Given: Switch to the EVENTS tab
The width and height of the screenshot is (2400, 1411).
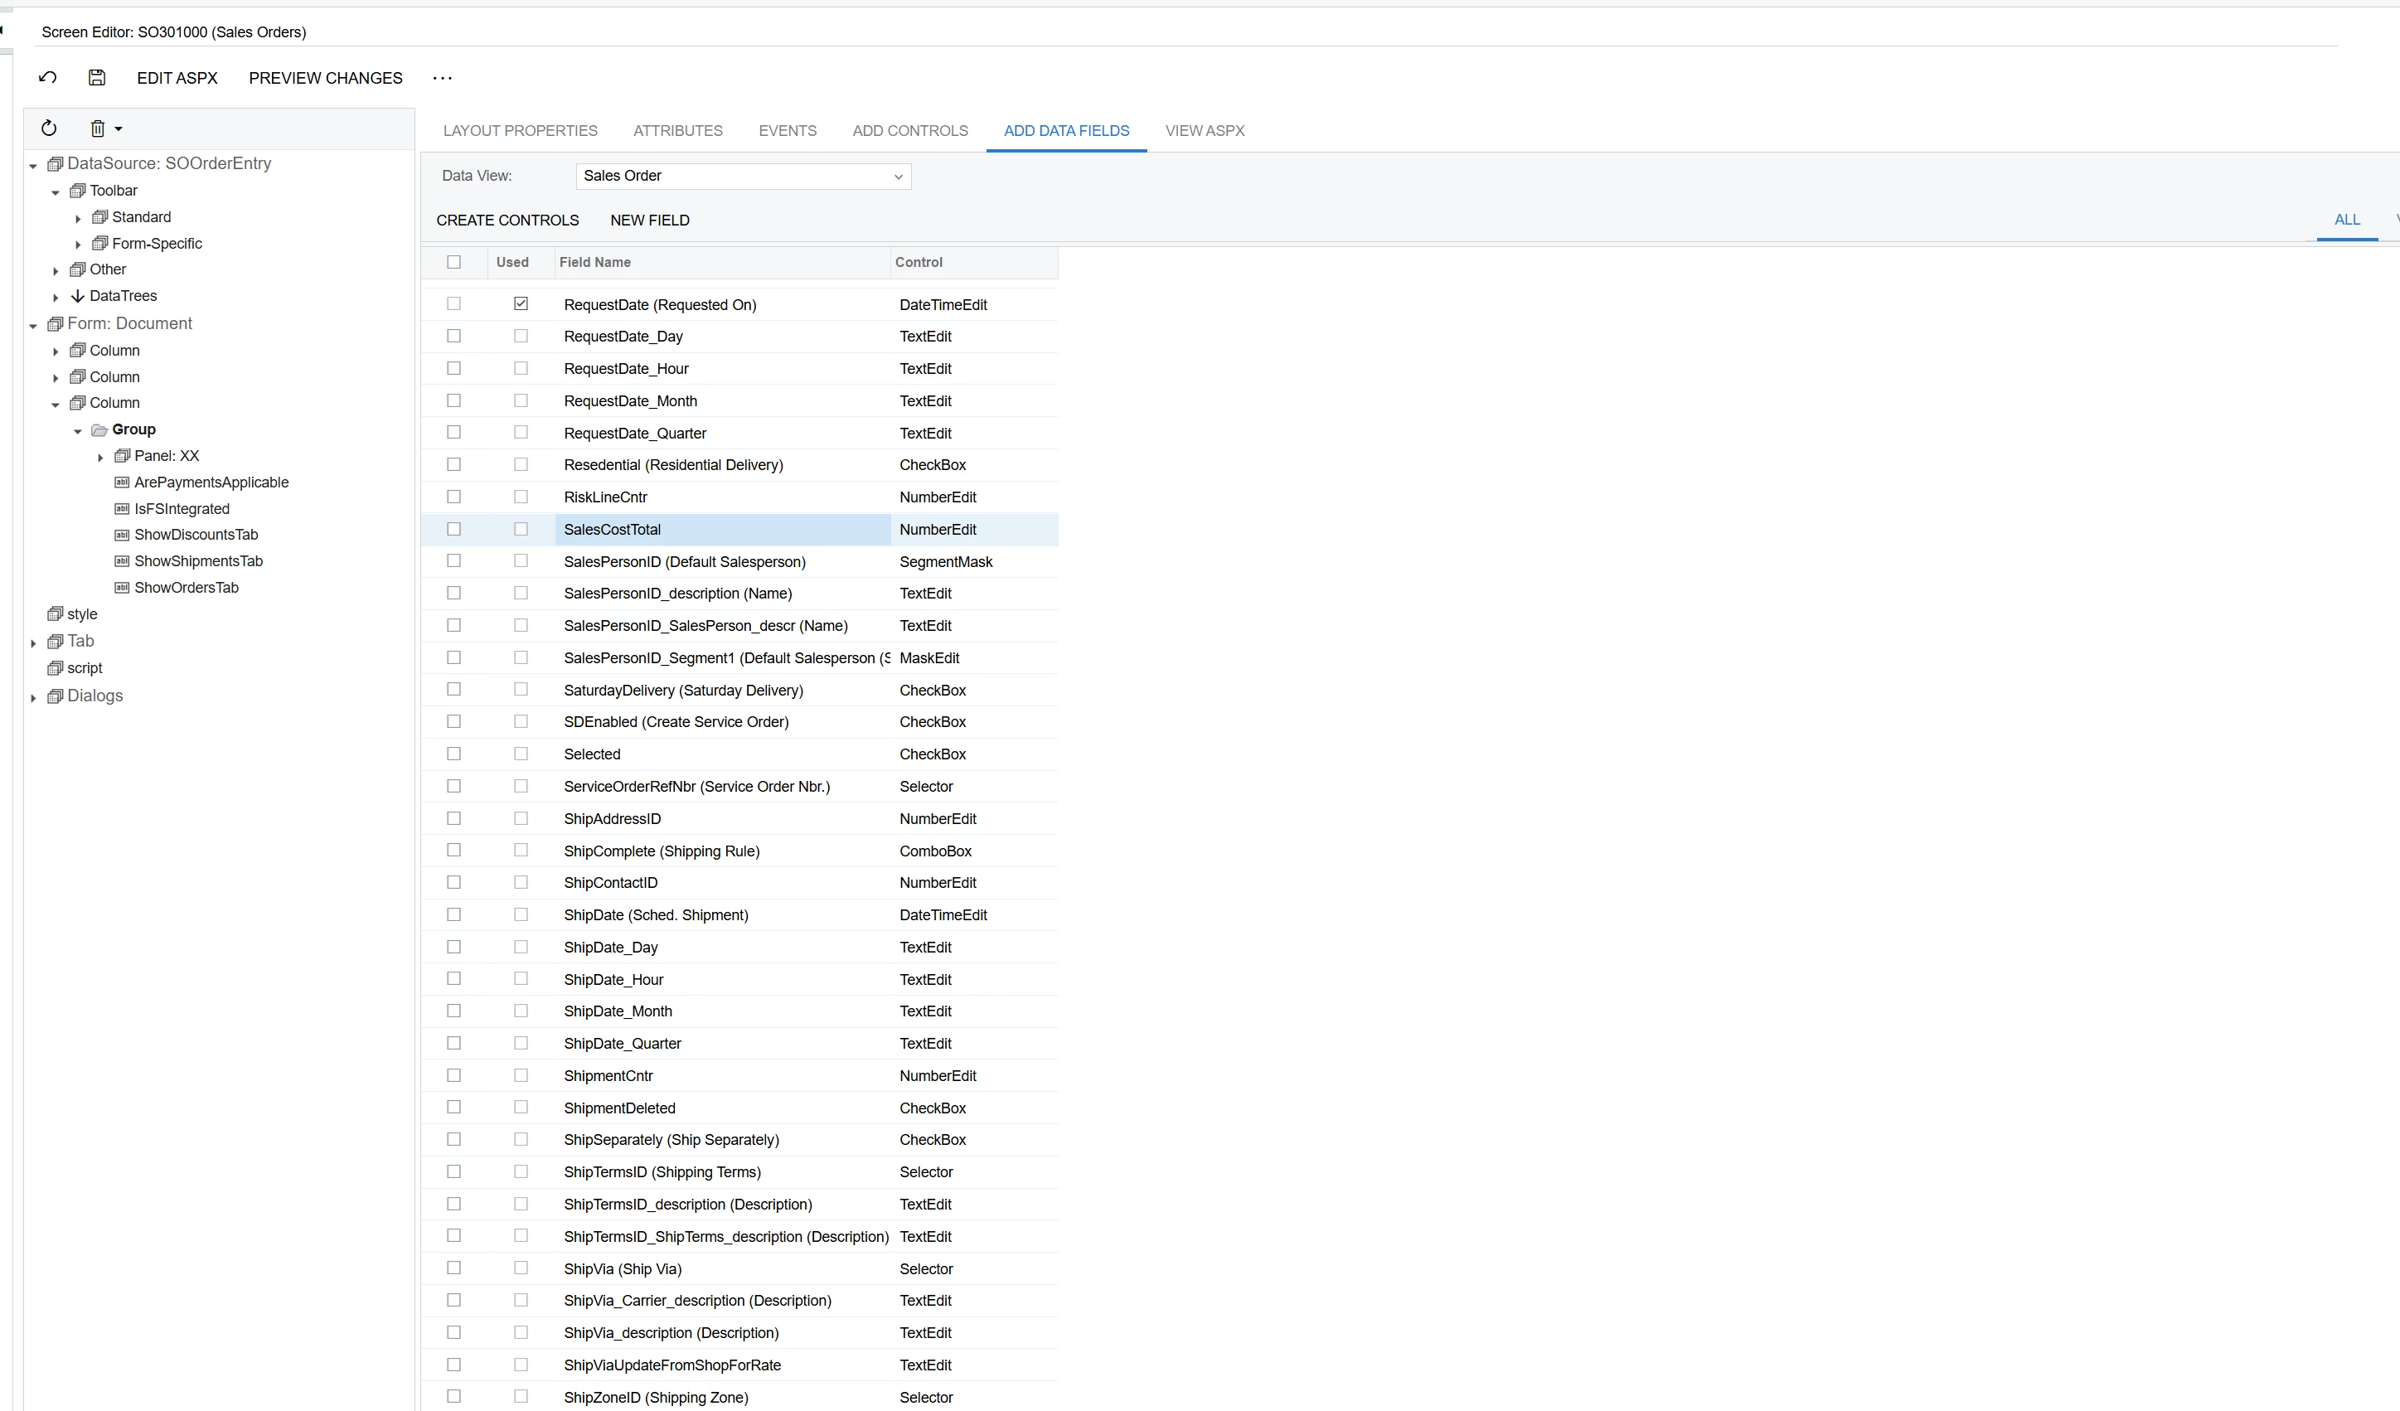Looking at the screenshot, I should point(787,131).
